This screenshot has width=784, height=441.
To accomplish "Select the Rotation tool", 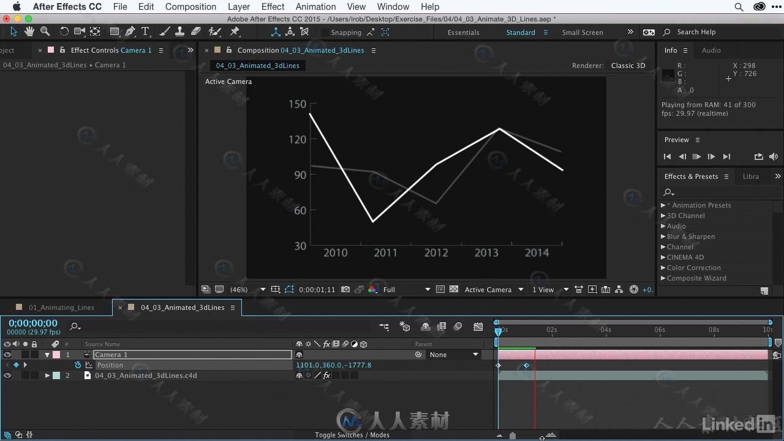I will pyautogui.click(x=64, y=31).
